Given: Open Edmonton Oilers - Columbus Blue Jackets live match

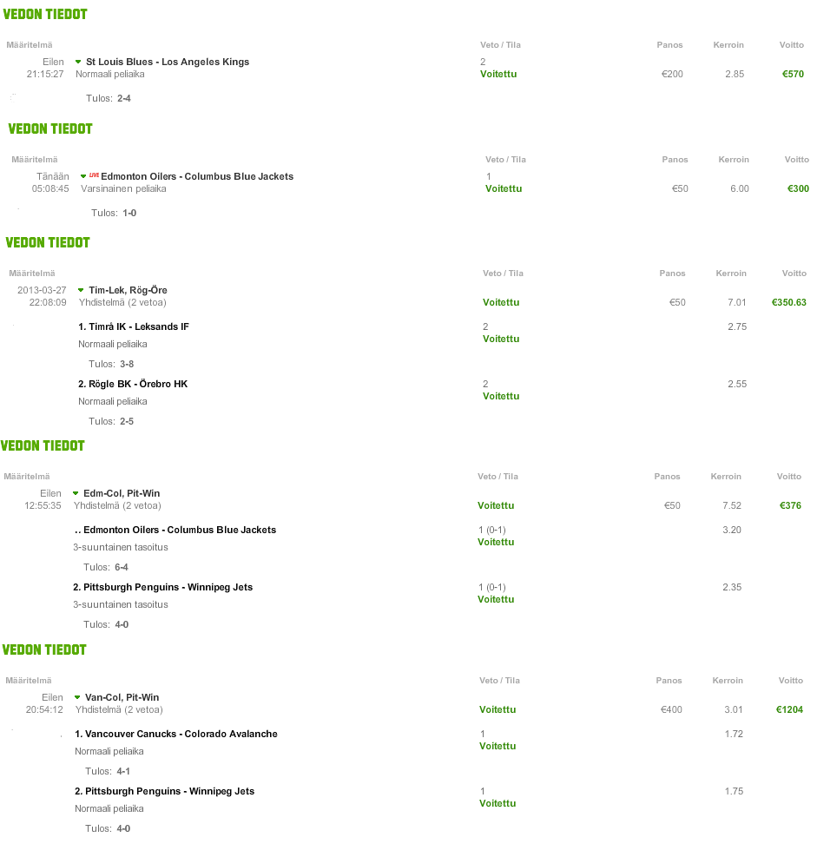Looking at the screenshot, I should pos(197,176).
